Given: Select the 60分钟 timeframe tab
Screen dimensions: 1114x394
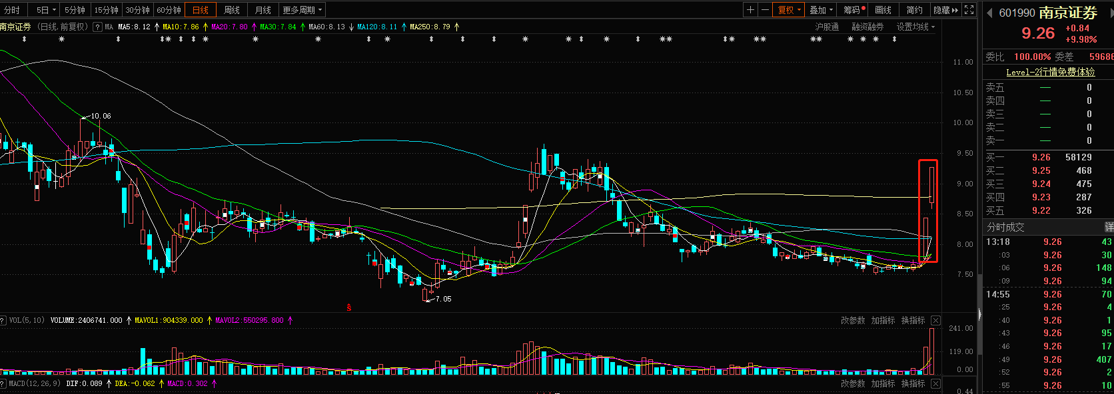Looking at the screenshot, I should pos(169,10).
